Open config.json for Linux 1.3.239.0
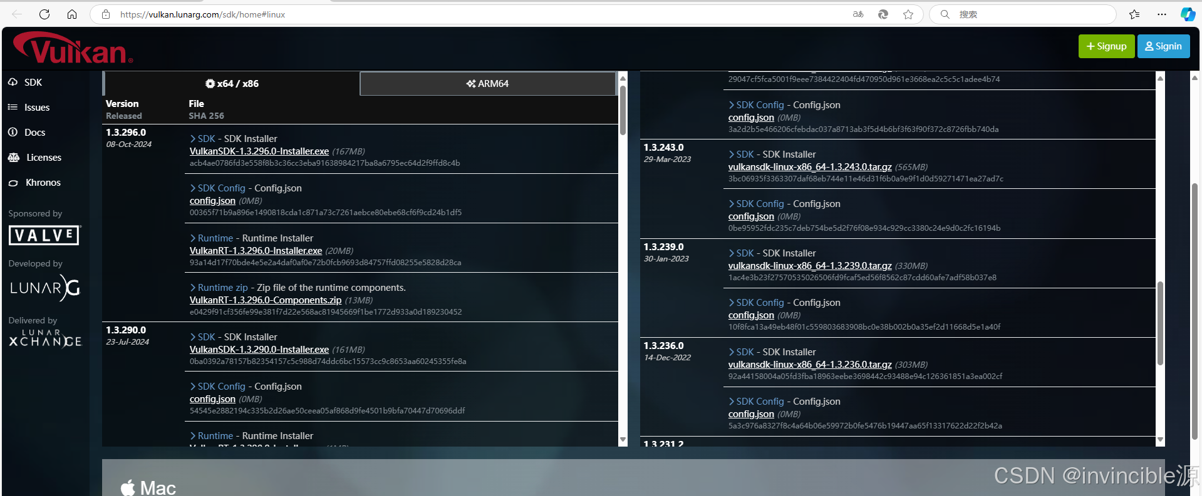 coord(751,315)
